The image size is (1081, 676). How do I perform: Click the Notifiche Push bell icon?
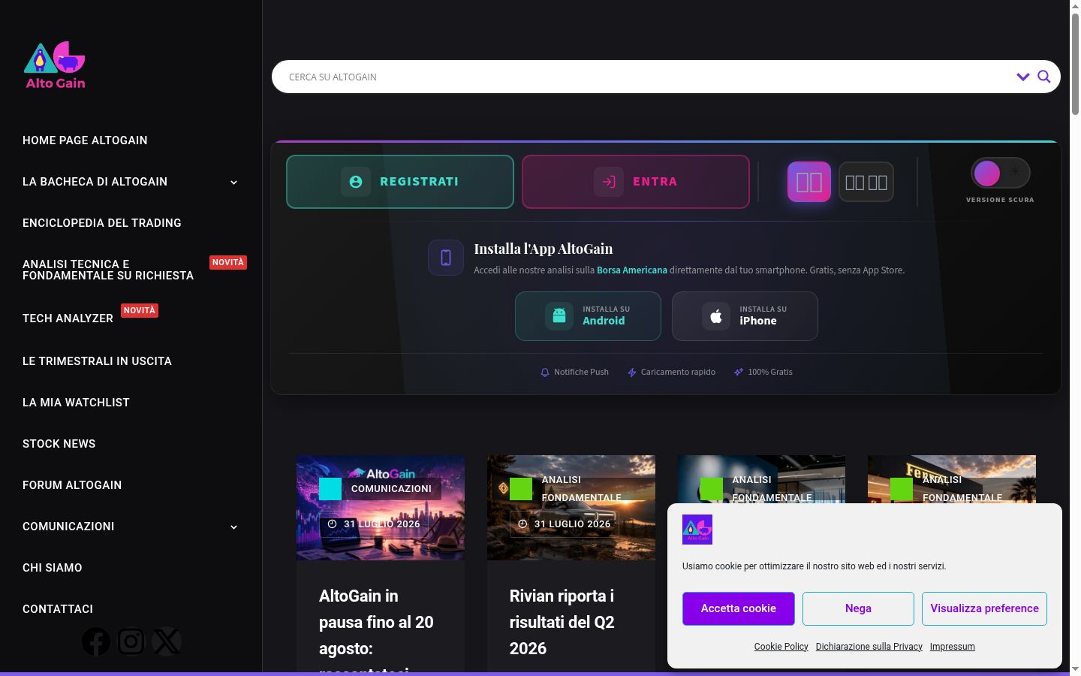pos(545,373)
